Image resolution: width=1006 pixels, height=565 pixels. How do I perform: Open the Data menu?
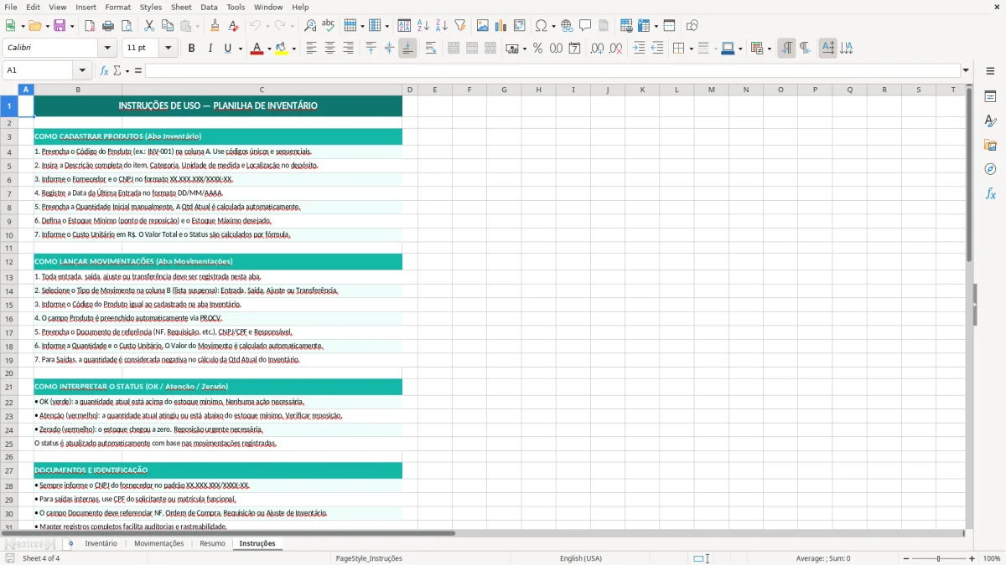(209, 7)
